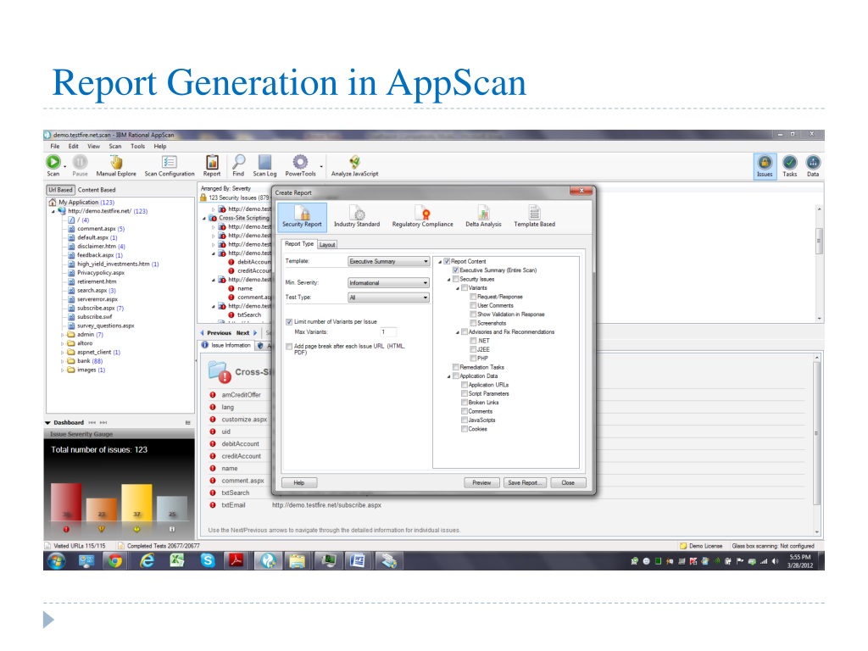Open the Find tool

click(x=238, y=165)
